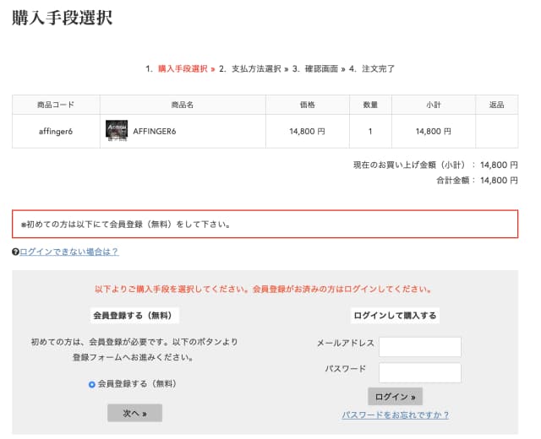The image size is (541, 439).
Task: Click the 商品名 column header
Action: click(x=183, y=105)
